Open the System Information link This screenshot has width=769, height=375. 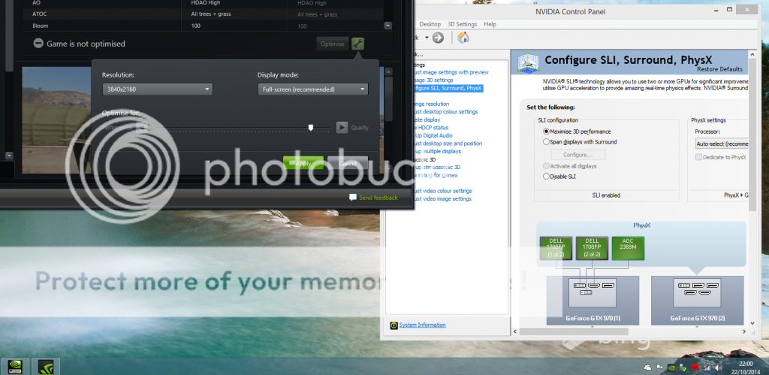tap(422, 325)
